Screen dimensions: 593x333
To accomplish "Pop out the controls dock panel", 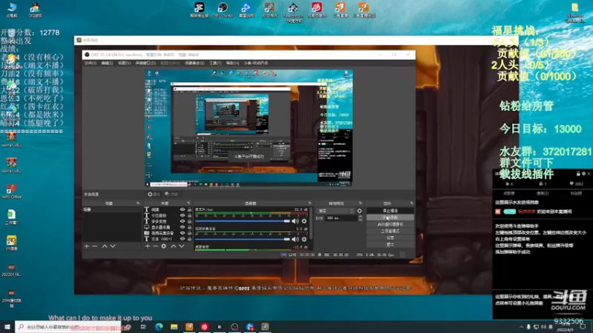I will pos(411,203).
